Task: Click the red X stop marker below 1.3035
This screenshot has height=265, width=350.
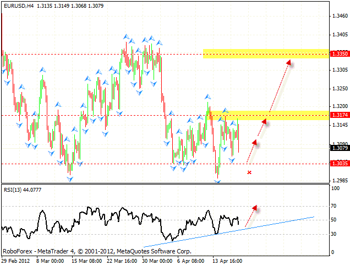Action: (x=249, y=172)
